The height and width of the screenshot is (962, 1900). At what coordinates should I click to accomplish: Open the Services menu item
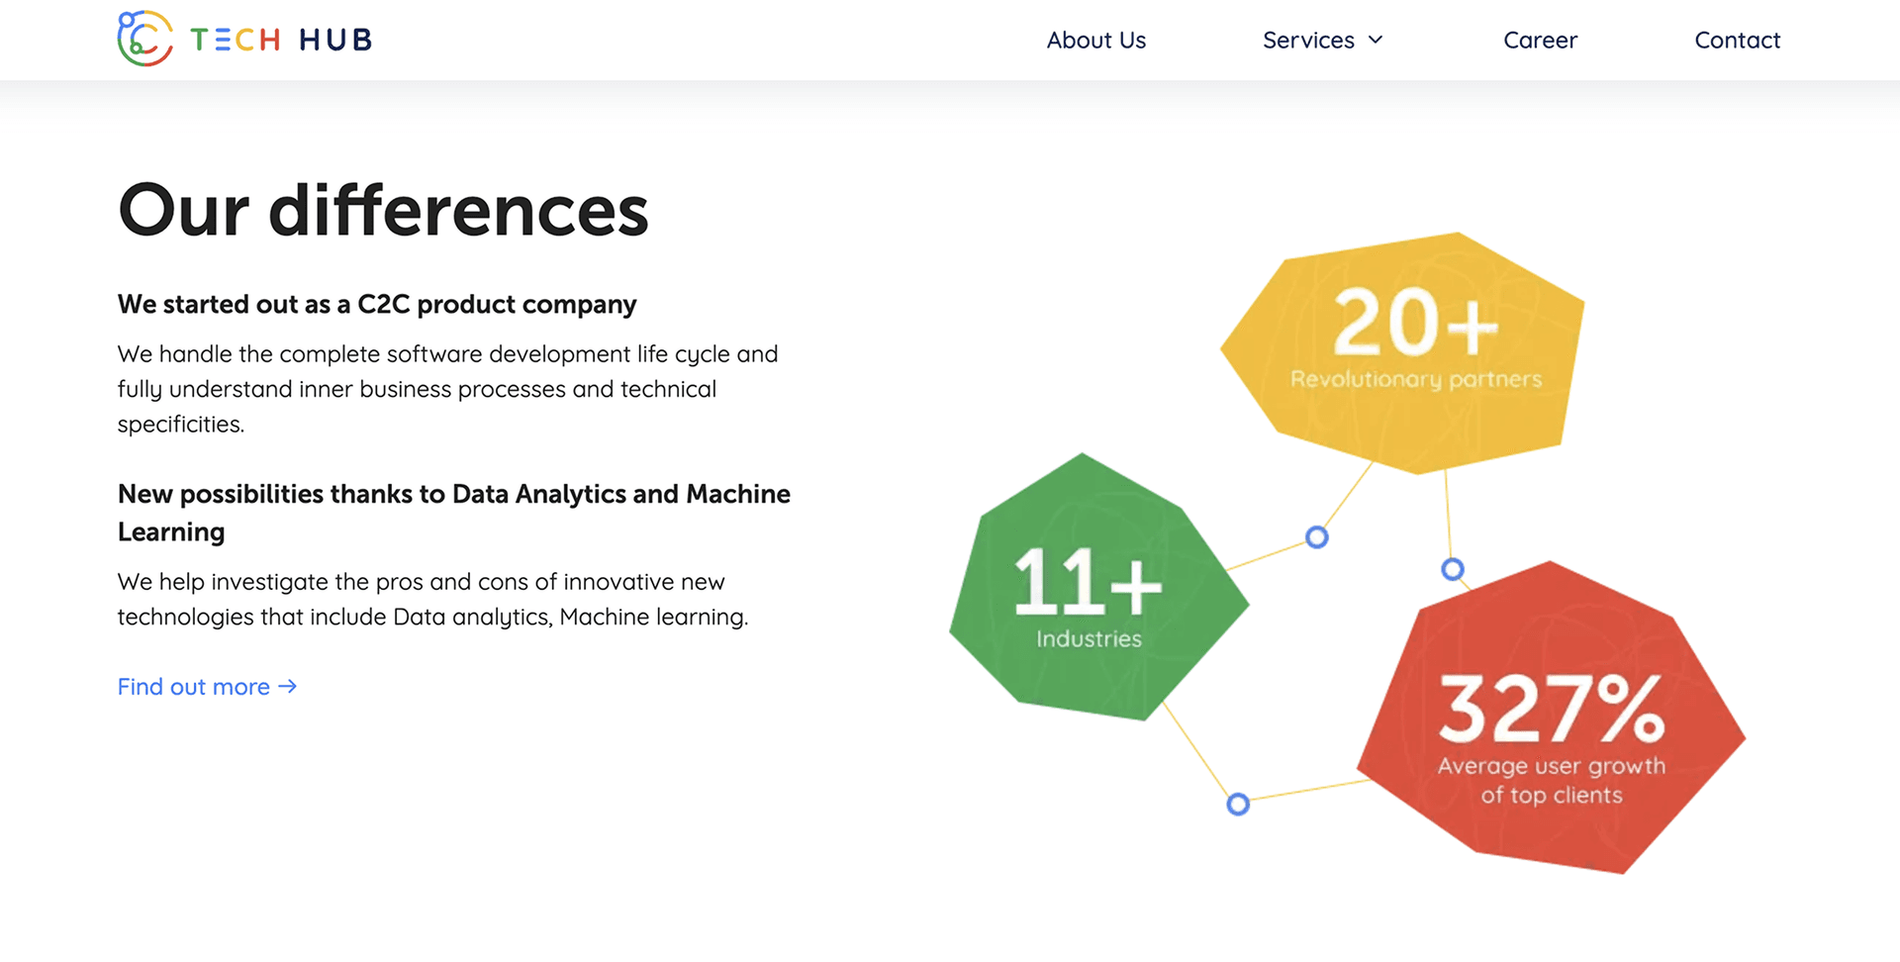pyautogui.click(x=1307, y=41)
